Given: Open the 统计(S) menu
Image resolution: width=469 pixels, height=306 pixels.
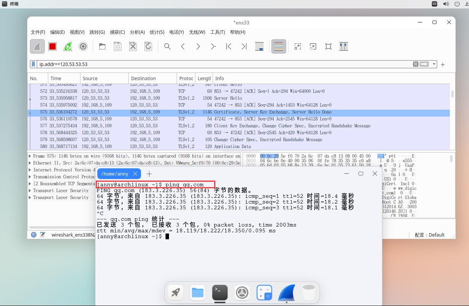Looking at the screenshot, I should (x=157, y=32).
